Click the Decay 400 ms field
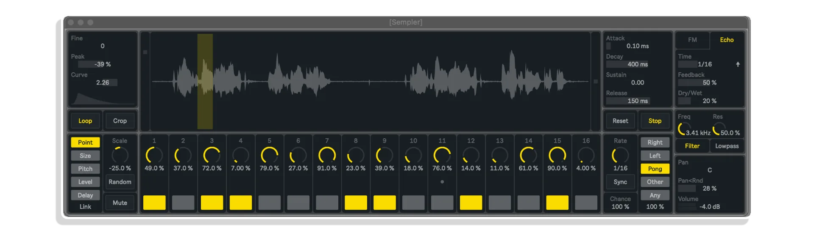 pyautogui.click(x=638, y=64)
